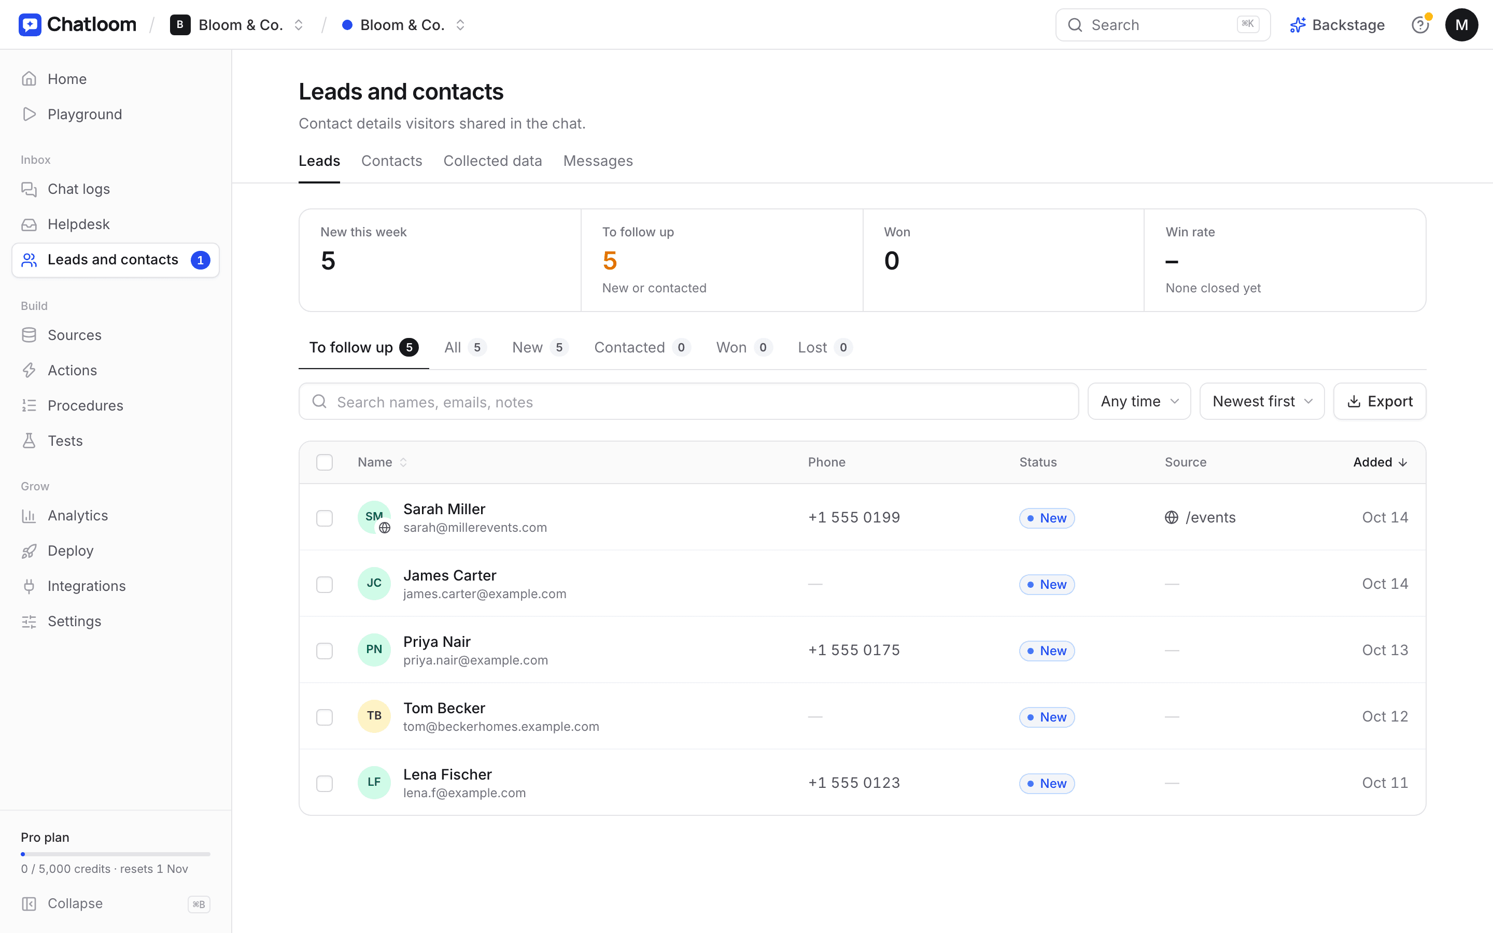The width and height of the screenshot is (1493, 933).
Task: Open Settings from the sidebar
Action: (116, 621)
